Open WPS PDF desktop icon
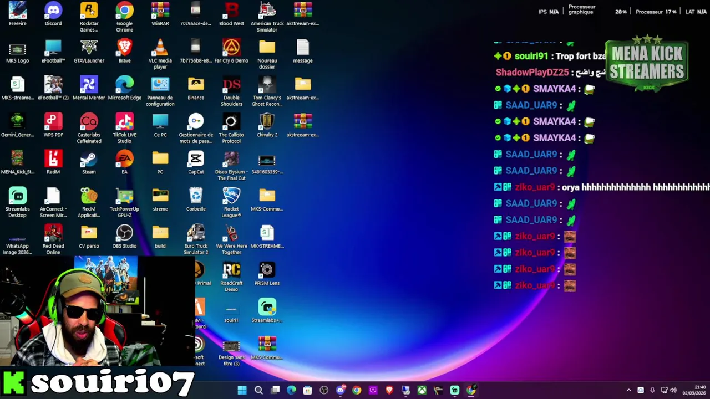This screenshot has width=710, height=399. pyautogui.click(x=53, y=125)
